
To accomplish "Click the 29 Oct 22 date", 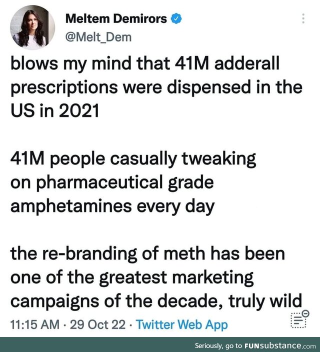I will [x=97, y=324].
